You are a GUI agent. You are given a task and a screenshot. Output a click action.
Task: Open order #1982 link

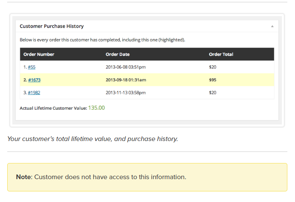34,92
